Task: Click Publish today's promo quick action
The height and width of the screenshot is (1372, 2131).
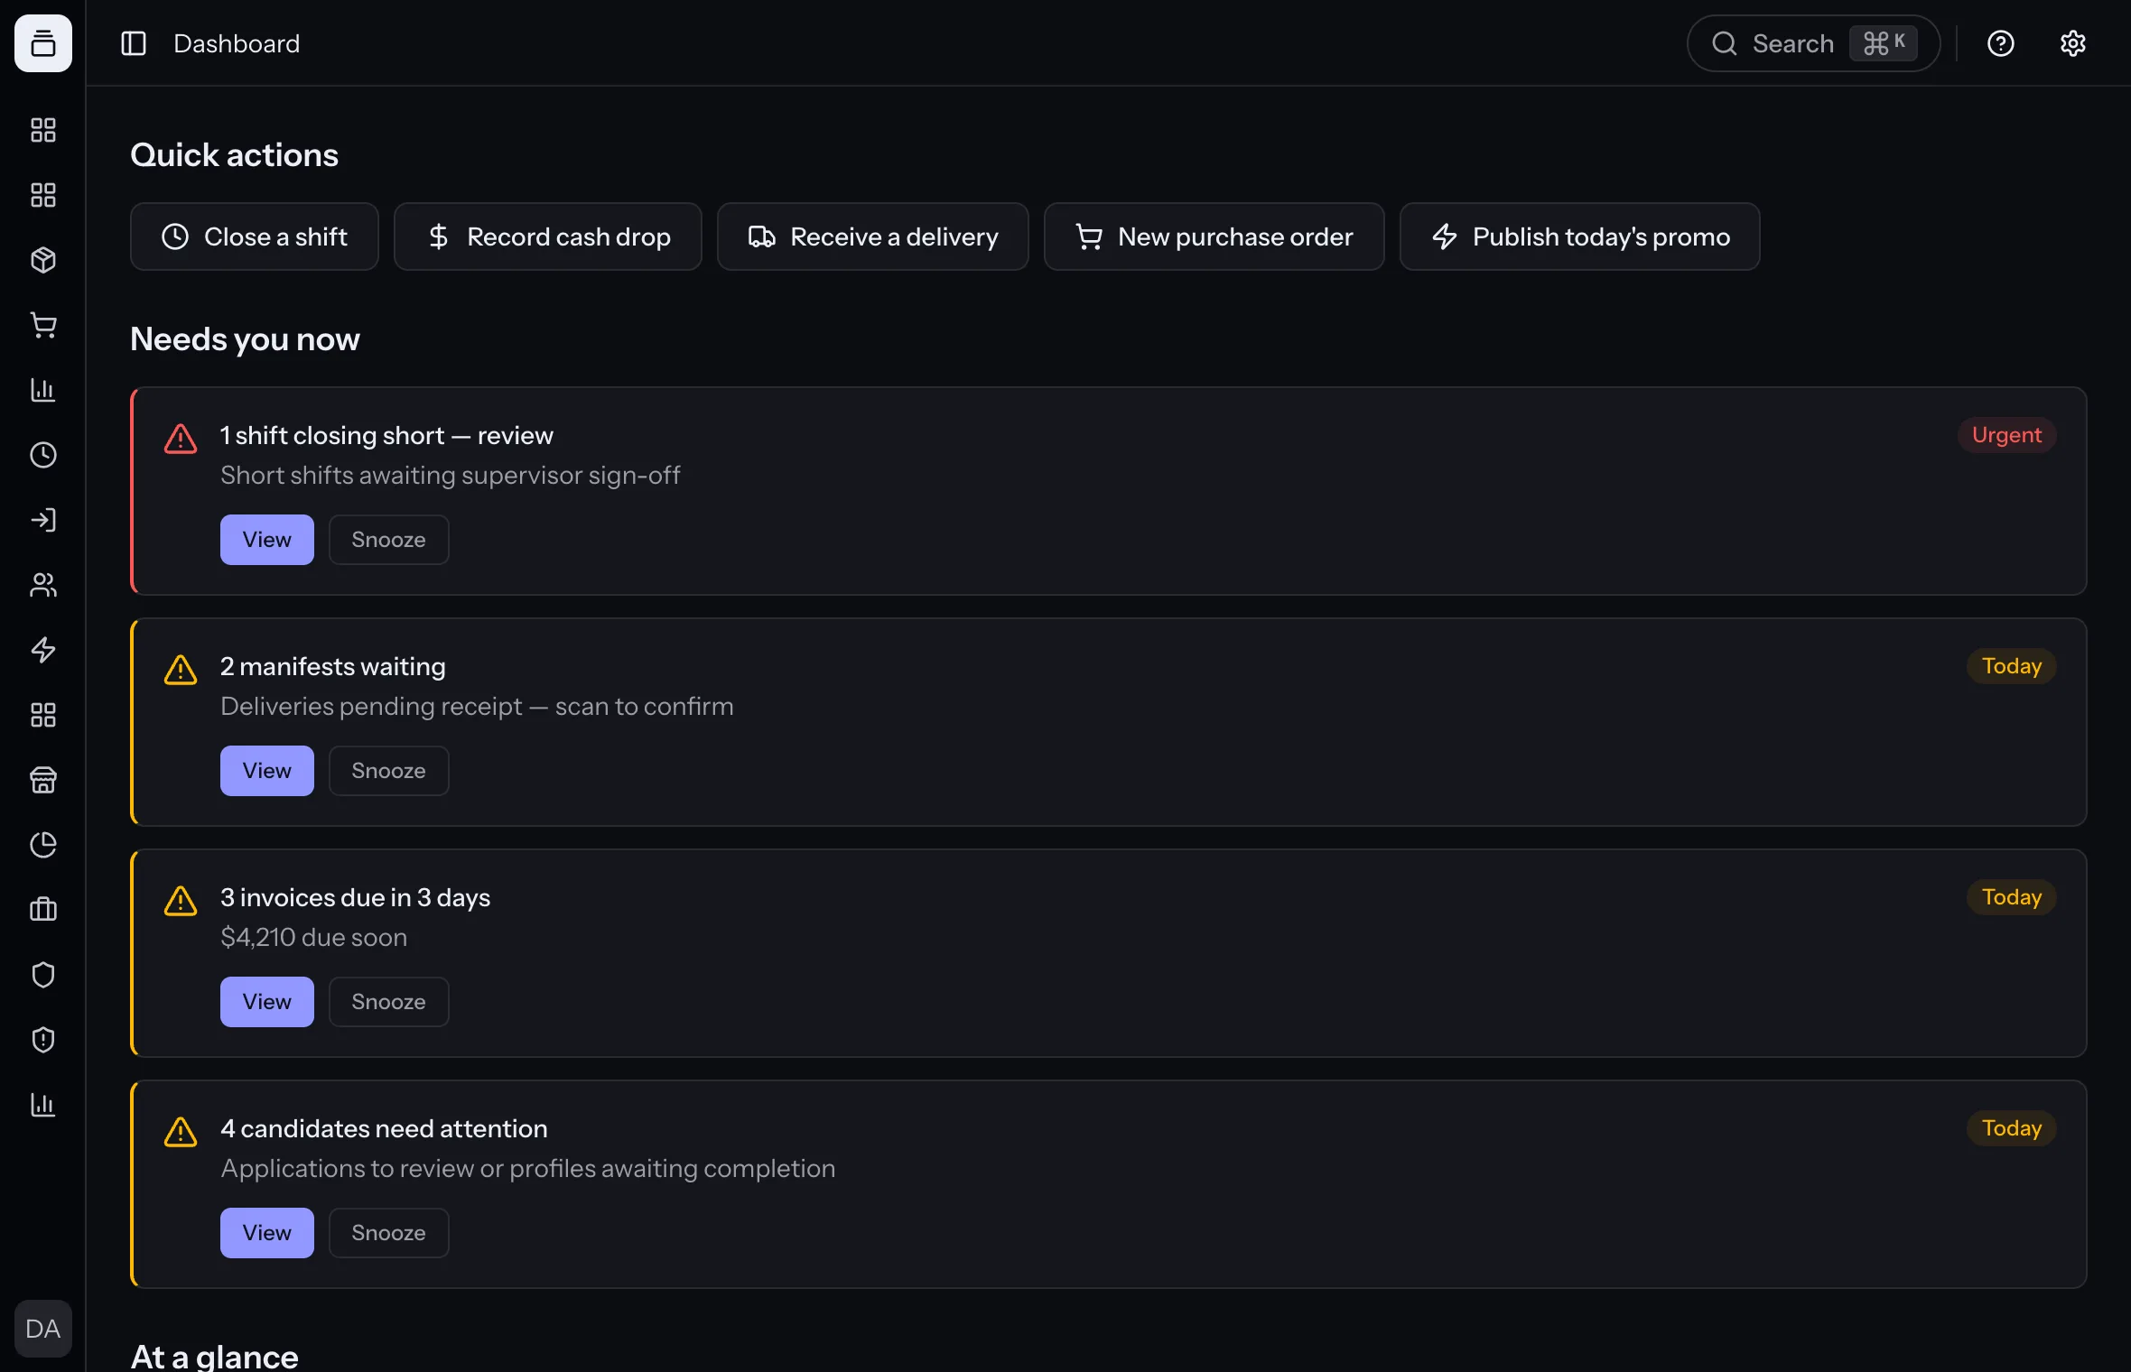Action: (x=1580, y=236)
